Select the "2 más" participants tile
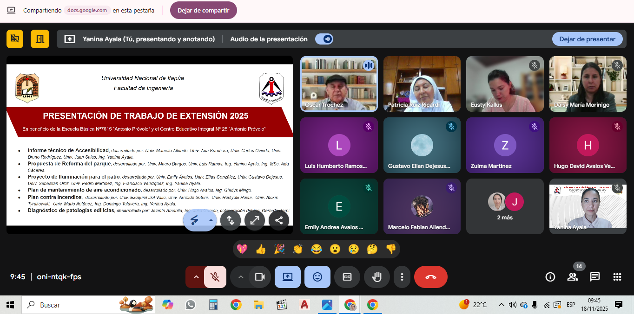 (x=505, y=206)
